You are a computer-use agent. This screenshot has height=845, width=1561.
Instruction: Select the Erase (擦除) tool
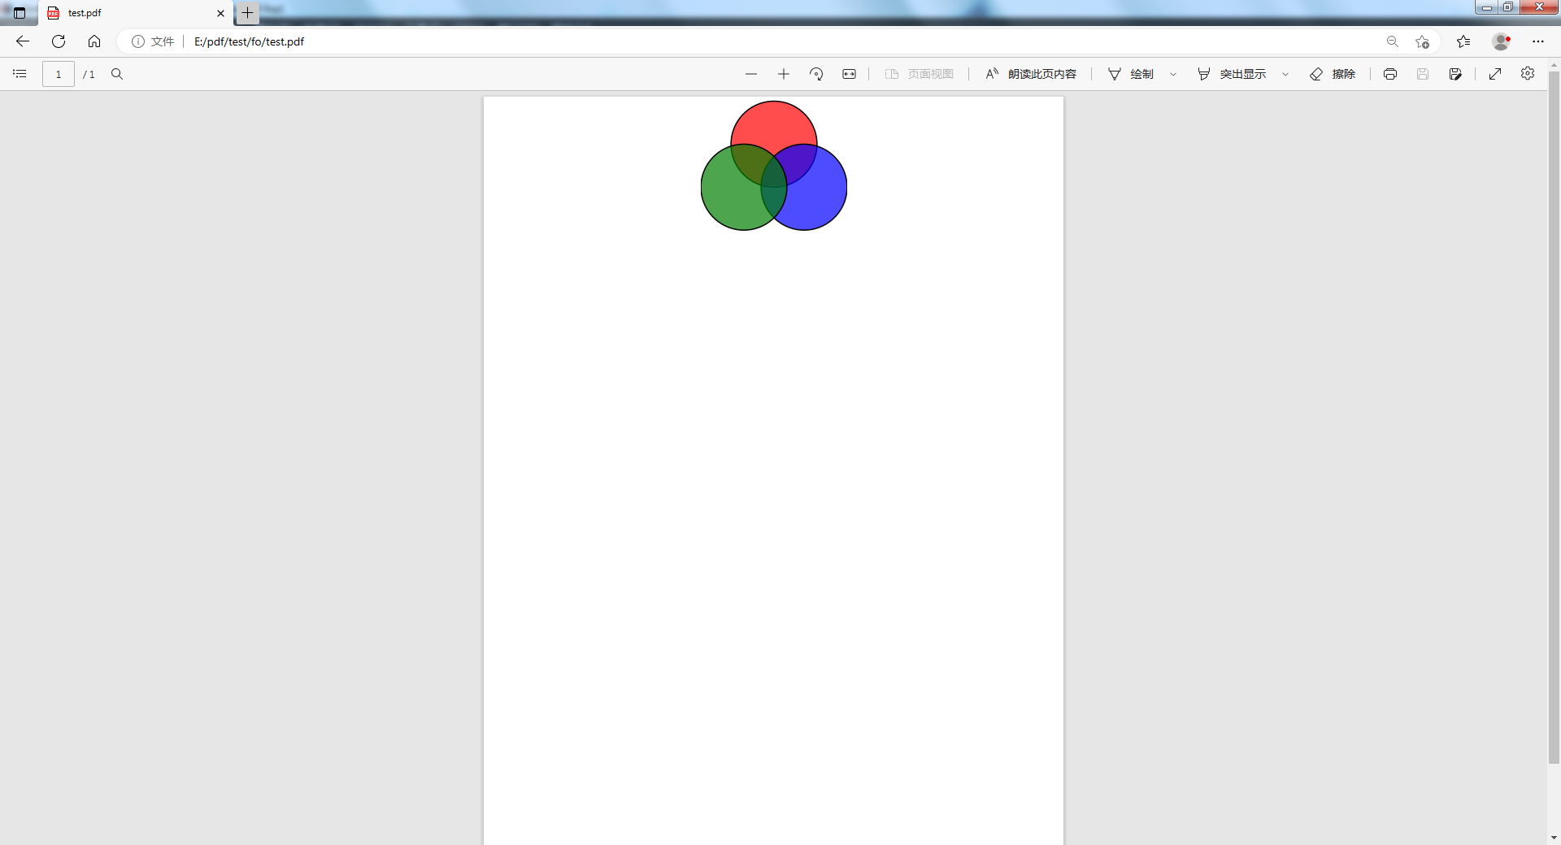tap(1332, 74)
